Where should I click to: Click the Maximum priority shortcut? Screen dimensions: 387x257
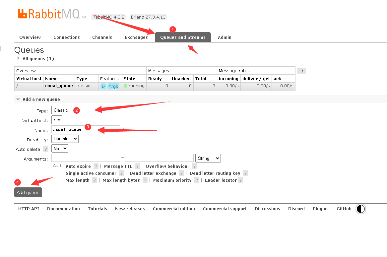172,180
